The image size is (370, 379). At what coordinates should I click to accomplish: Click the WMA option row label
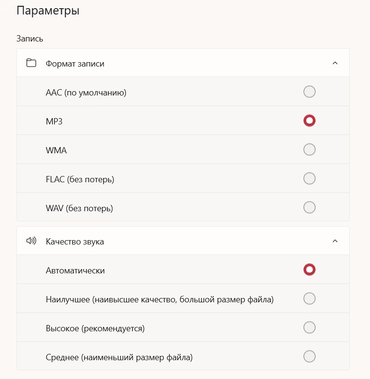[56, 150]
